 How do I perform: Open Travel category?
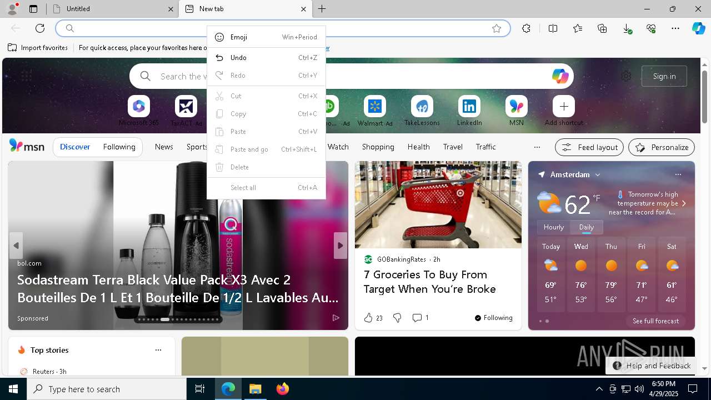point(453,147)
